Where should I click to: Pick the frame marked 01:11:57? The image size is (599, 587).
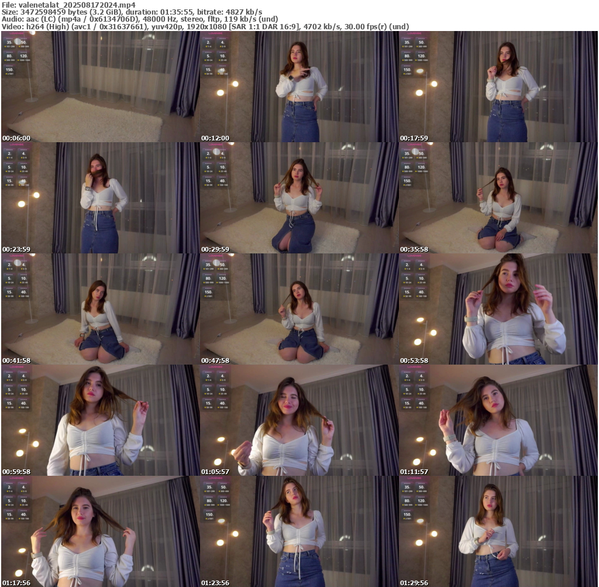tap(498, 420)
